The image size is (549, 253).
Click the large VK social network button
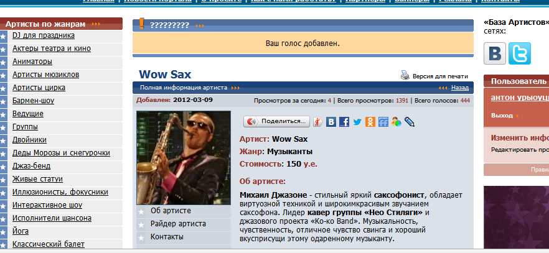(x=495, y=53)
